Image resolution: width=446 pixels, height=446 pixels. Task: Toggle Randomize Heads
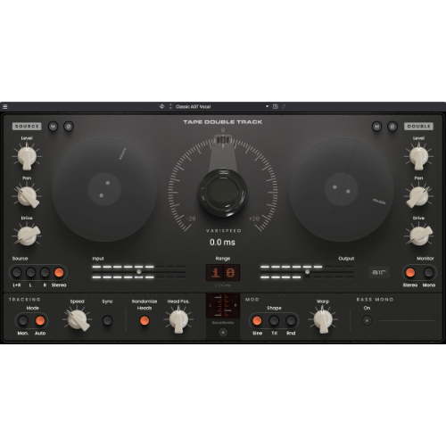[145, 320]
